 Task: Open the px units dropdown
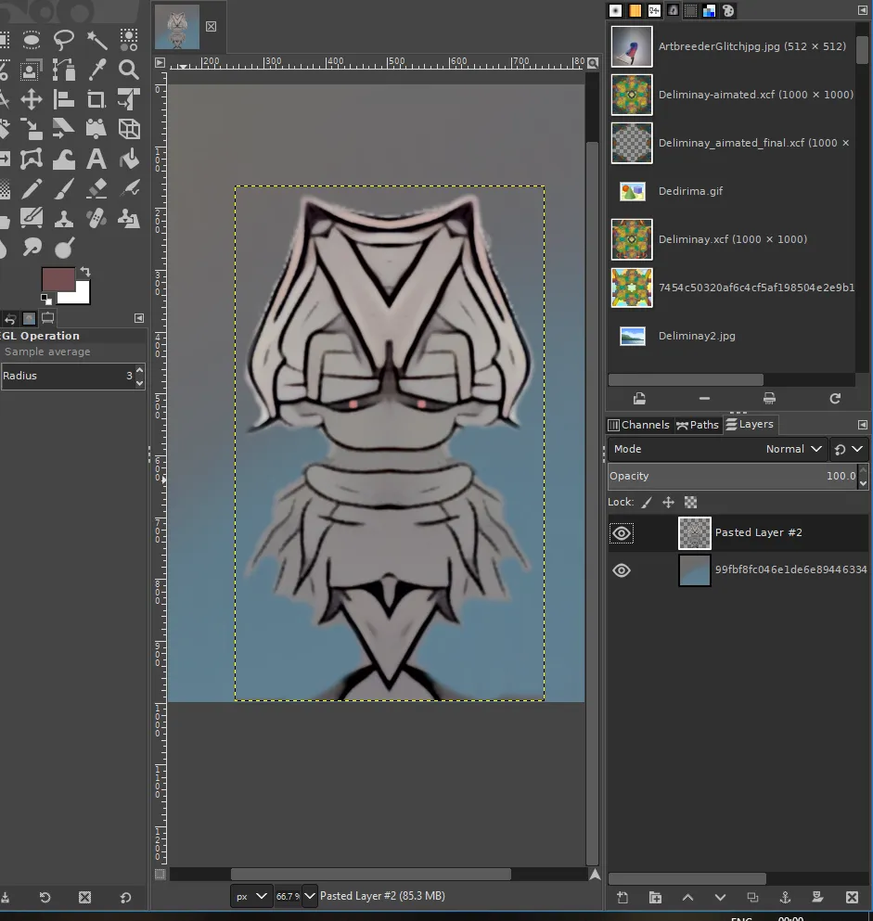tap(251, 896)
